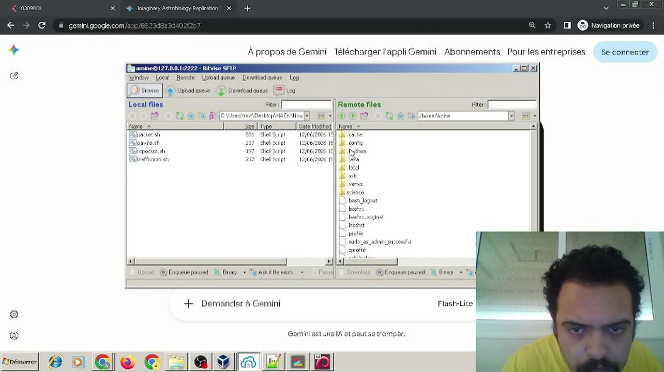Select the .config remote folder
The width and height of the screenshot is (664, 372).
click(351, 143)
